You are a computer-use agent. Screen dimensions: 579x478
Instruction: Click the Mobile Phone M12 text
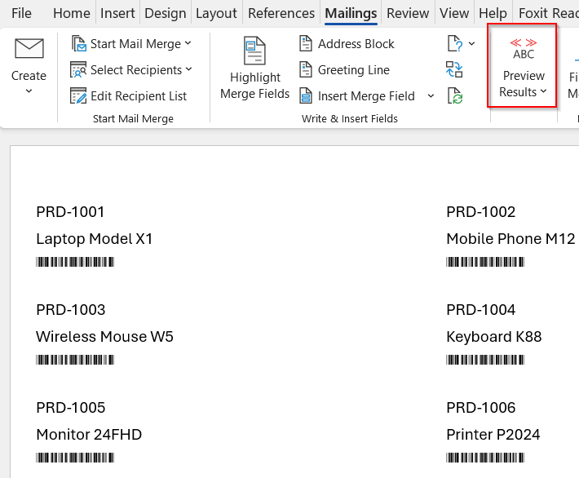click(x=510, y=239)
